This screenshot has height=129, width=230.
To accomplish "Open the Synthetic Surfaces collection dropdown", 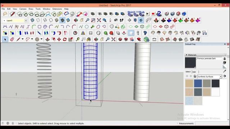I will 220,77.
